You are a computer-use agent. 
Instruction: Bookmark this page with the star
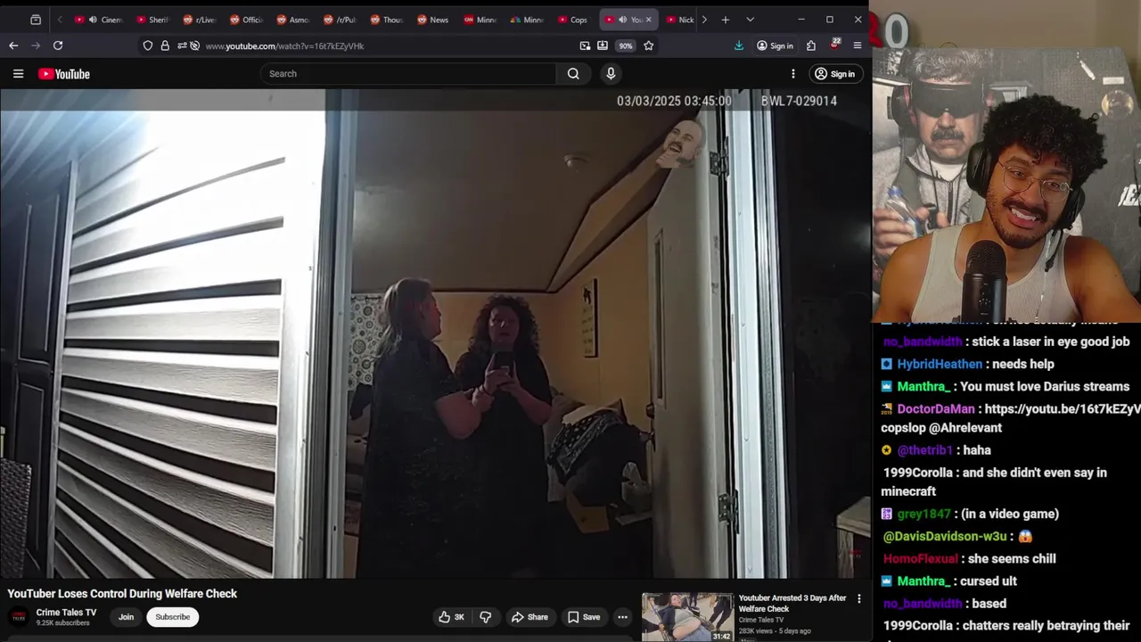[x=649, y=45]
